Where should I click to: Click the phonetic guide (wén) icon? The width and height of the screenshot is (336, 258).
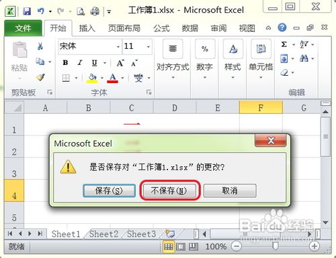tap(138, 78)
